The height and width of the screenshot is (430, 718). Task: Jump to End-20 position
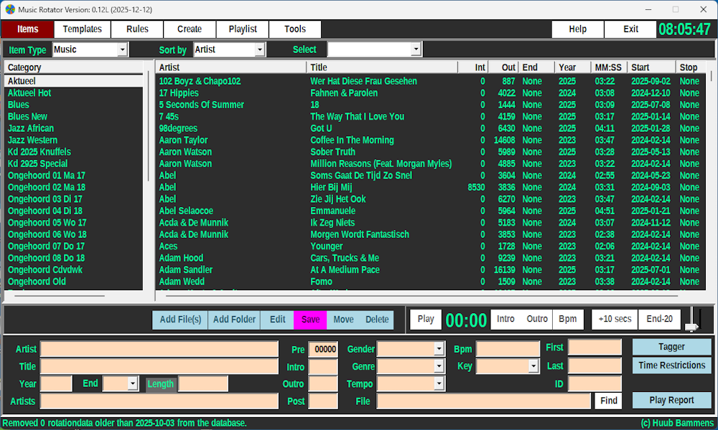[x=659, y=319]
